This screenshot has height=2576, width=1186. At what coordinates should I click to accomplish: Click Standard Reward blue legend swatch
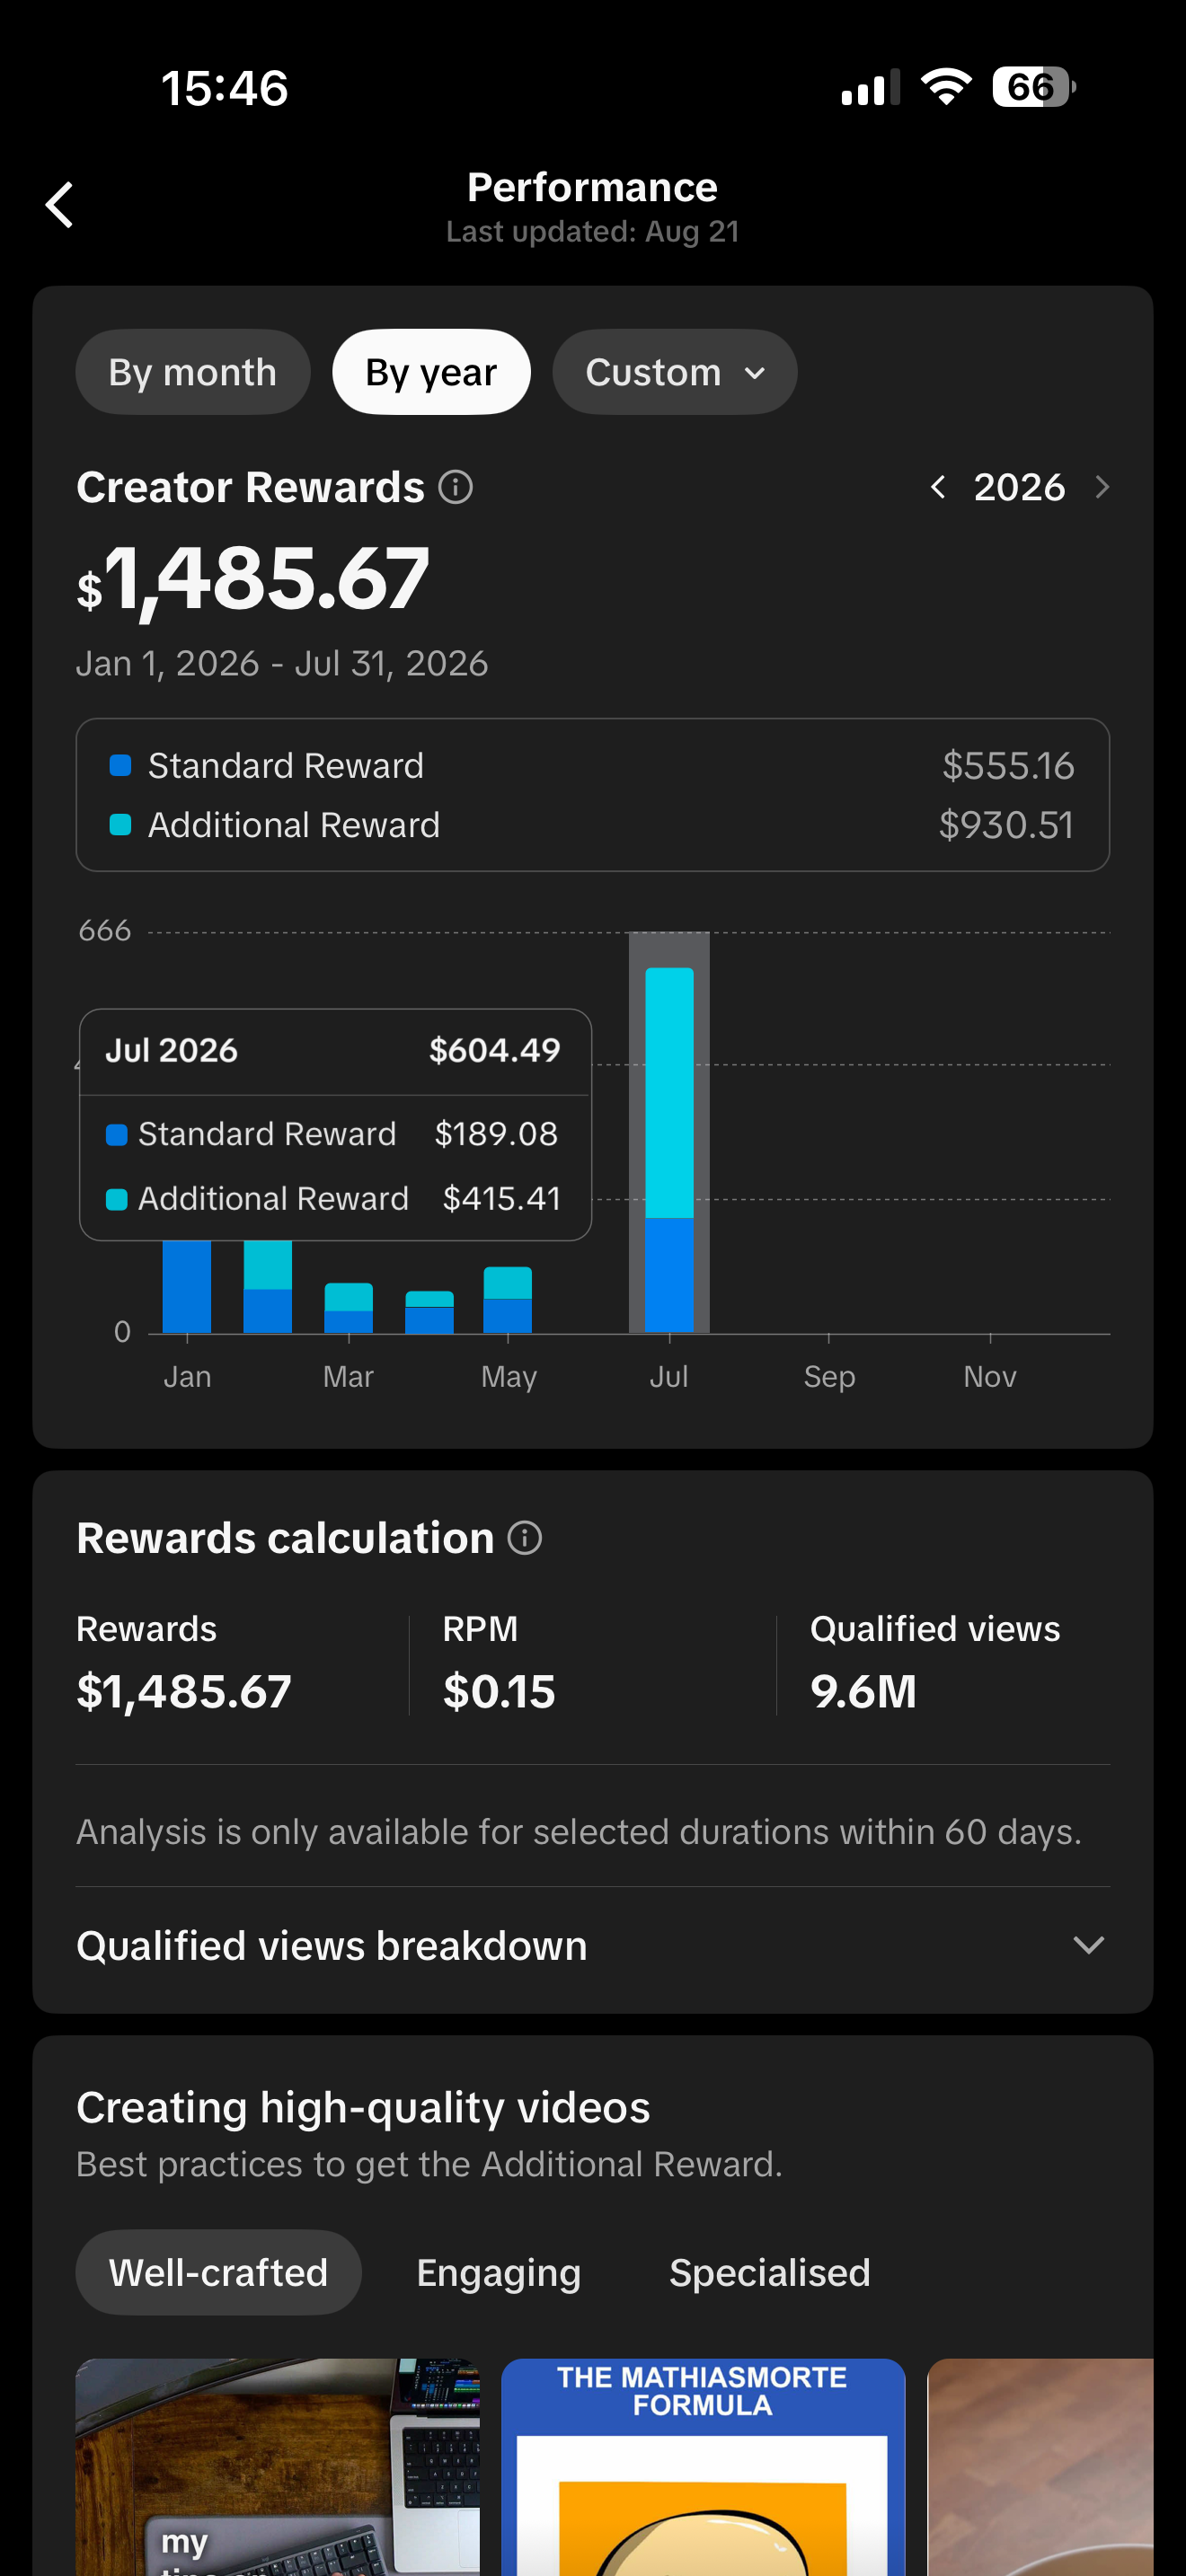(x=120, y=766)
